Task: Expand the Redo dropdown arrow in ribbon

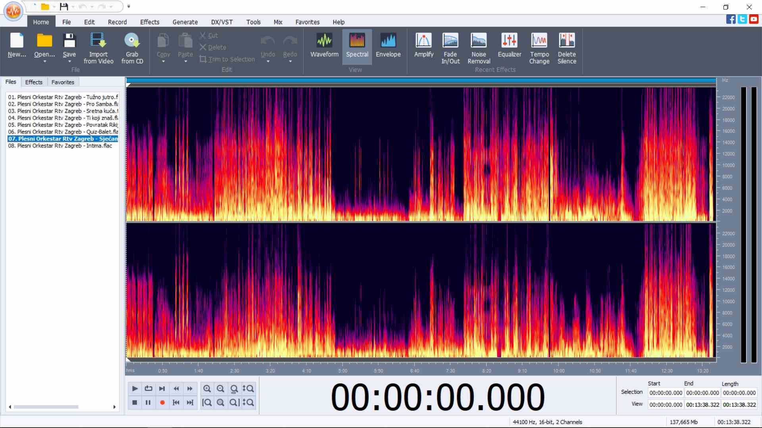Action: click(x=290, y=62)
